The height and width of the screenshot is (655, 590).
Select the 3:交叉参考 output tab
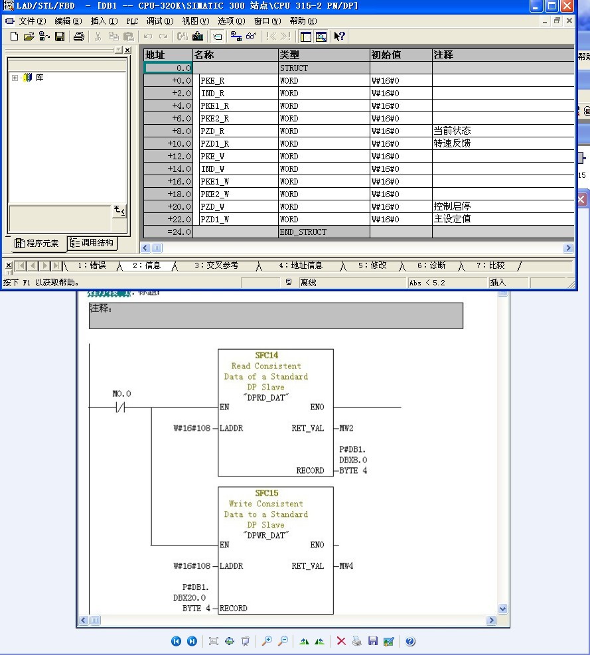tap(216, 265)
